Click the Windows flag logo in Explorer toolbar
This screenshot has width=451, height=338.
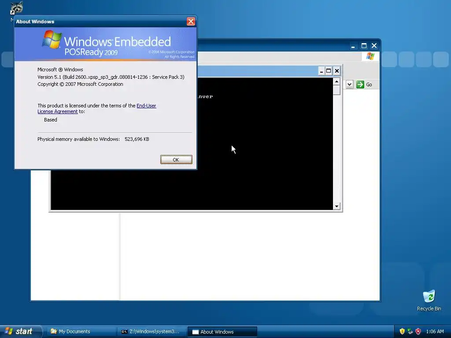click(x=370, y=56)
